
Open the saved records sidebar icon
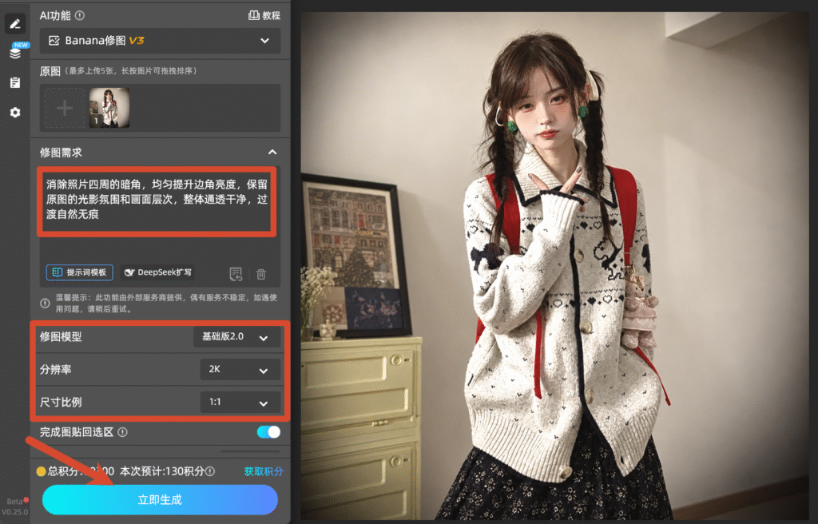15,82
